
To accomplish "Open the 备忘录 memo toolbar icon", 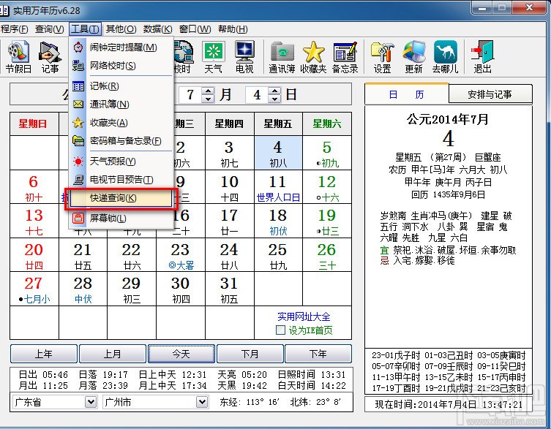I will (x=345, y=57).
